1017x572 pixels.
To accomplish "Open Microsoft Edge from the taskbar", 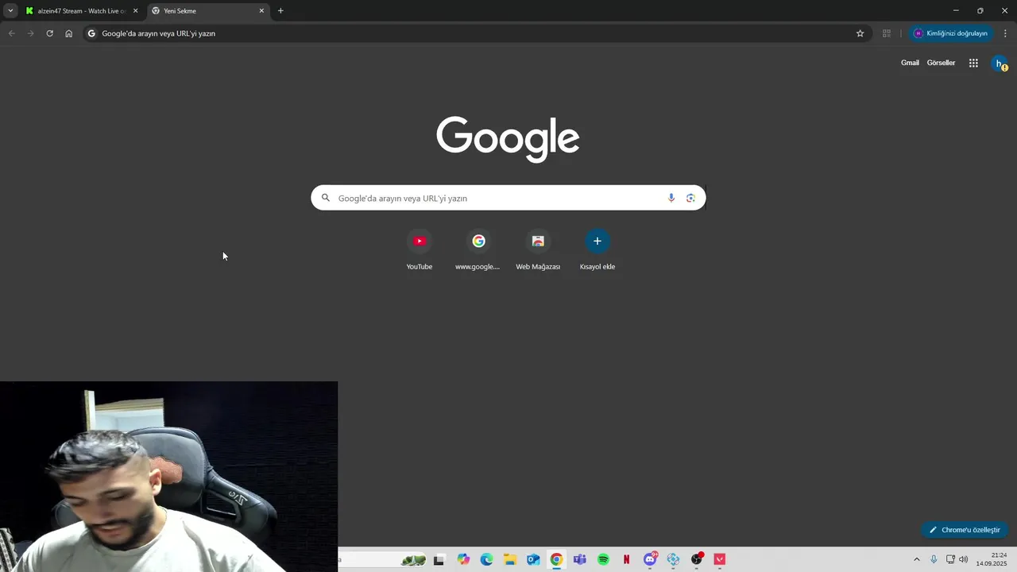I will point(486,559).
